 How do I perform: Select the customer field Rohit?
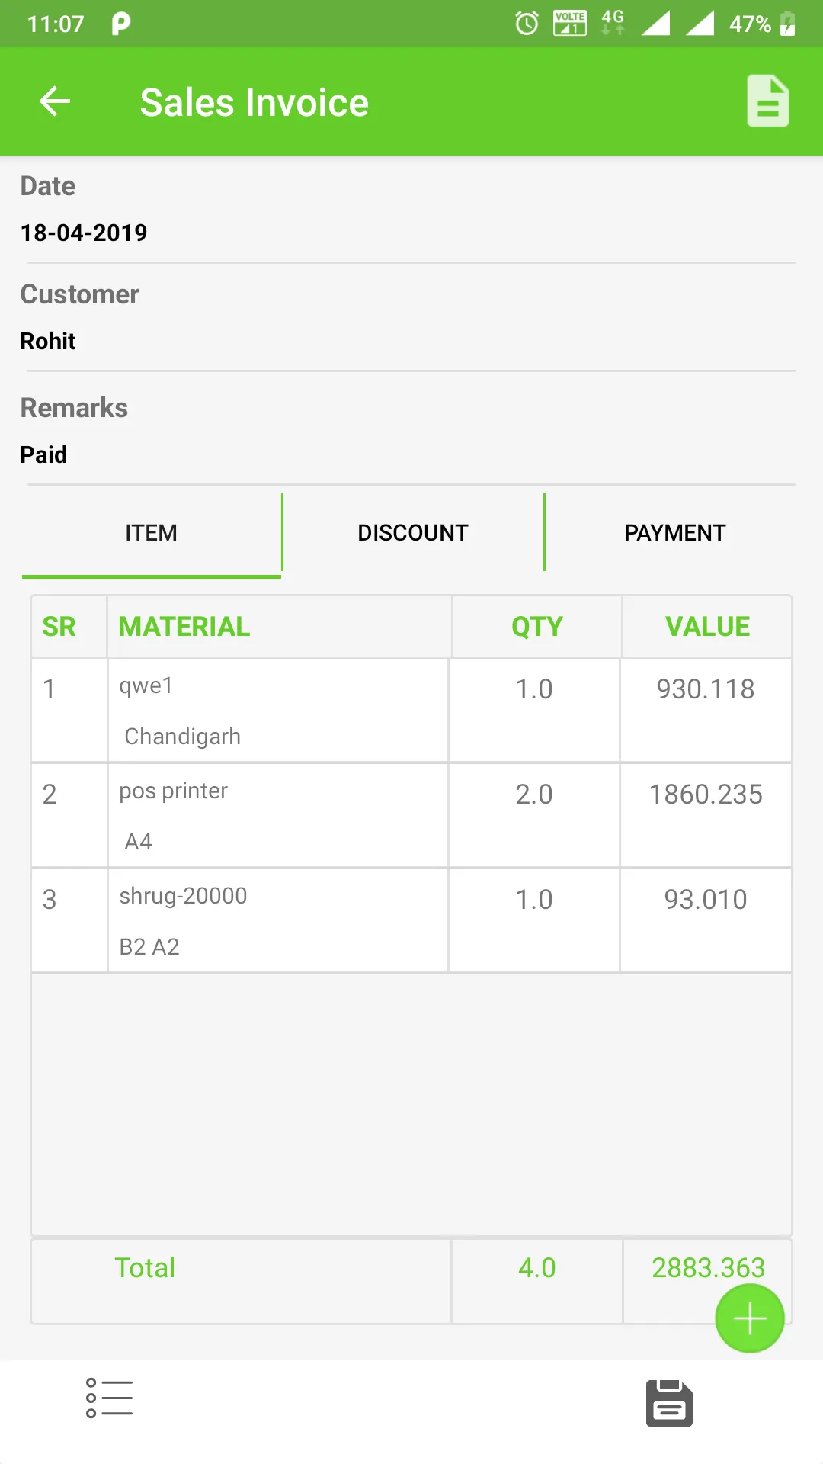(x=48, y=341)
